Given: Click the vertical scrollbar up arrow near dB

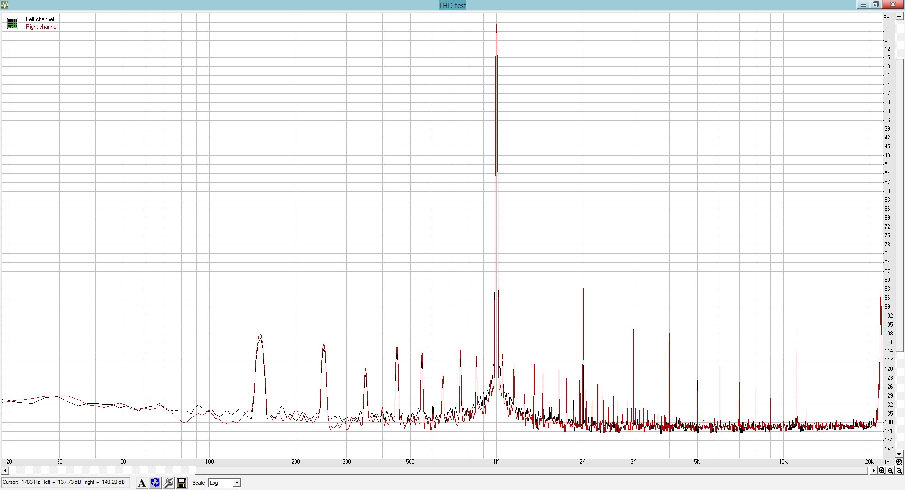Looking at the screenshot, I should click(899, 16).
